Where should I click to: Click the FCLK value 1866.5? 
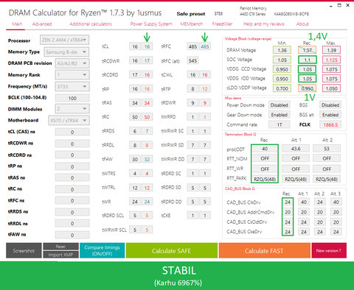click(330, 124)
